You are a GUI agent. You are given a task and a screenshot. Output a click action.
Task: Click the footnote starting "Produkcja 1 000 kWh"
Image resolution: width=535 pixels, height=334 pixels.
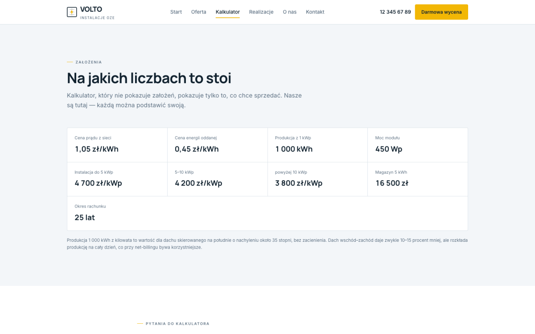[x=267, y=244]
